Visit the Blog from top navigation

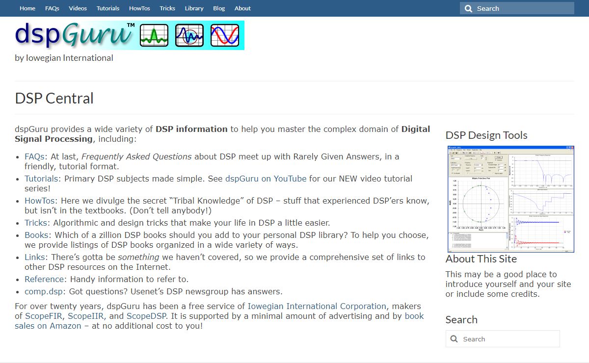(219, 8)
